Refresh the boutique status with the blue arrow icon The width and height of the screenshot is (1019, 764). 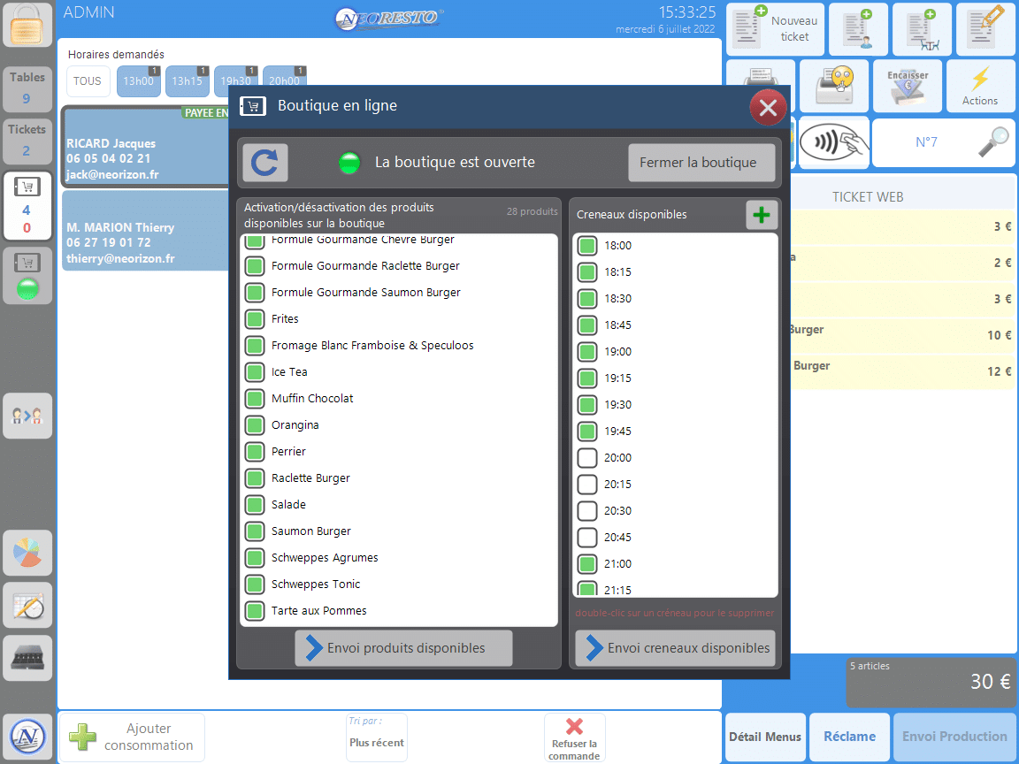[x=264, y=163]
